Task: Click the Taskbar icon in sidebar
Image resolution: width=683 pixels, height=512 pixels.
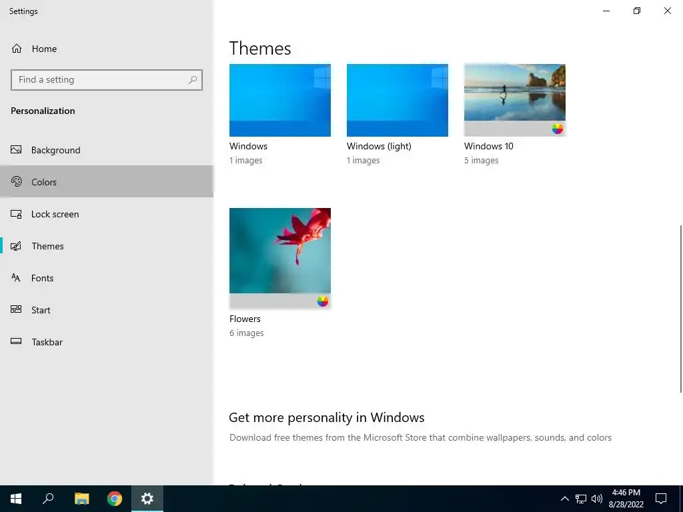Action: pos(16,341)
